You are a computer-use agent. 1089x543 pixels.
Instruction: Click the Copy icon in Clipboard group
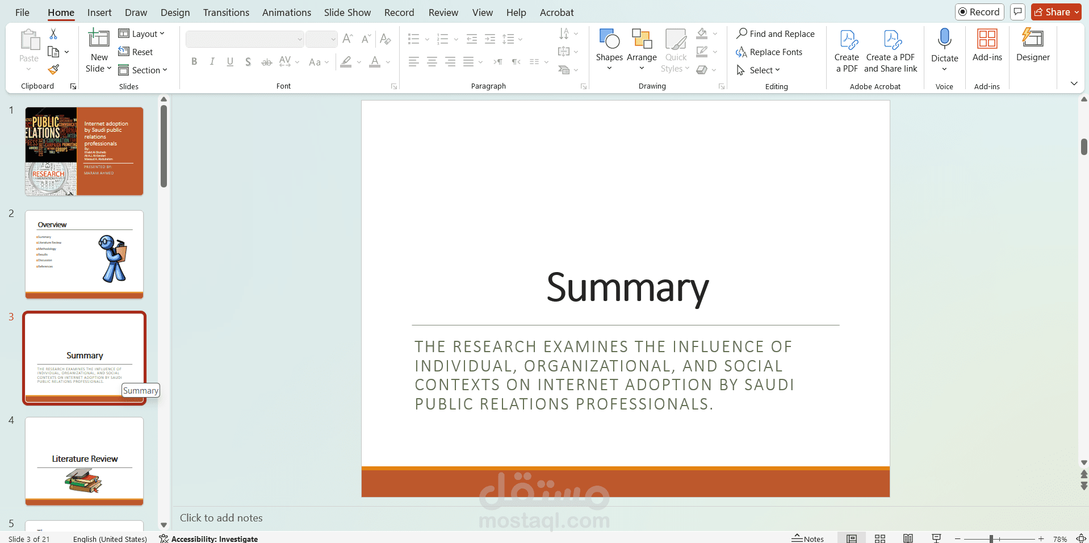(x=53, y=52)
